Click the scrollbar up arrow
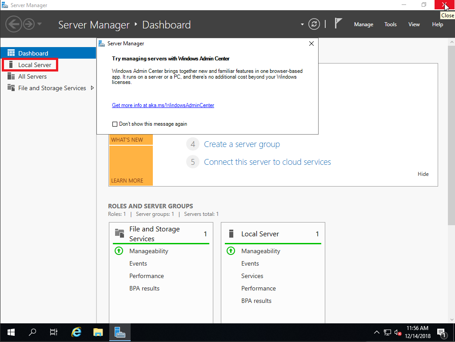The width and height of the screenshot is (455, 342). click(x=451, y=42)
